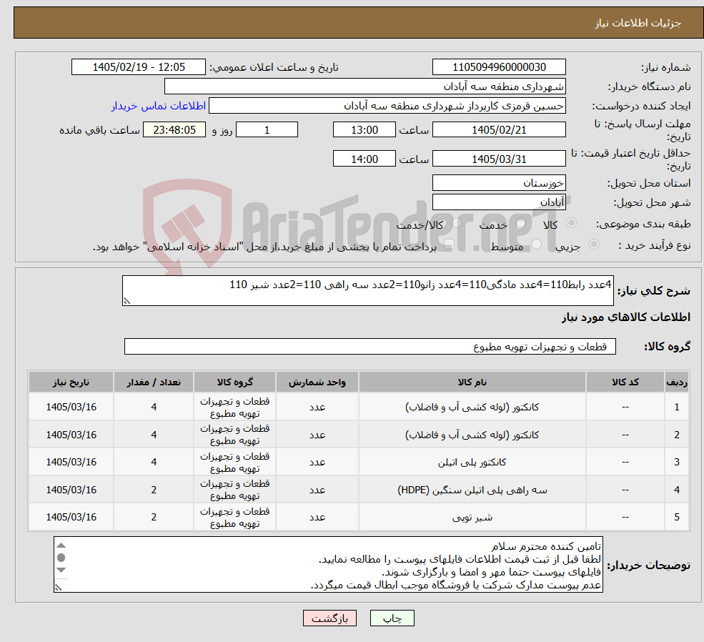The width and height of the screenshot is (704, 642).
Task: Click buyer organization field شهرداری منطقه سه آبادان
Action: (x=365, y=87)
